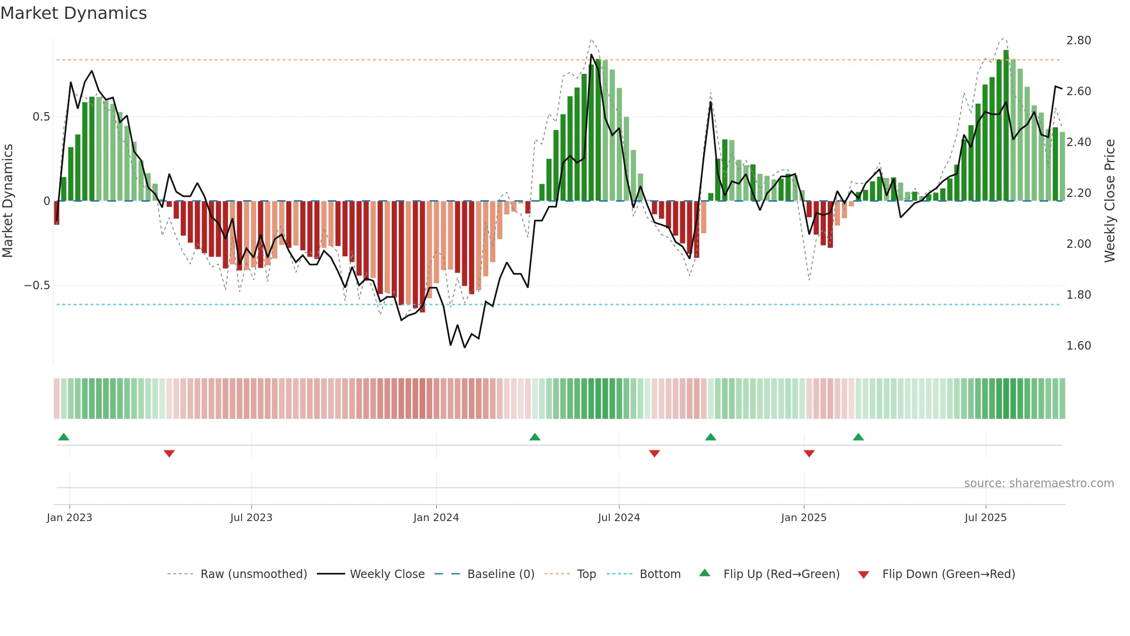Click the 2.60 price axis value
The width and height of the screenshot is (1130, 636).
click(1079, 91)
